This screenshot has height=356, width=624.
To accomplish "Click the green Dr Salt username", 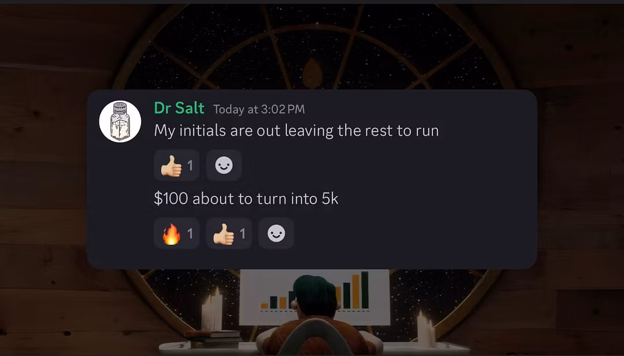I will pyautogui.click(x=179, y=108).
